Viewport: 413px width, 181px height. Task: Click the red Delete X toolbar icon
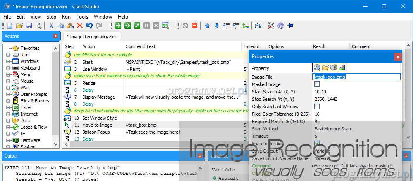pos(80,26)
